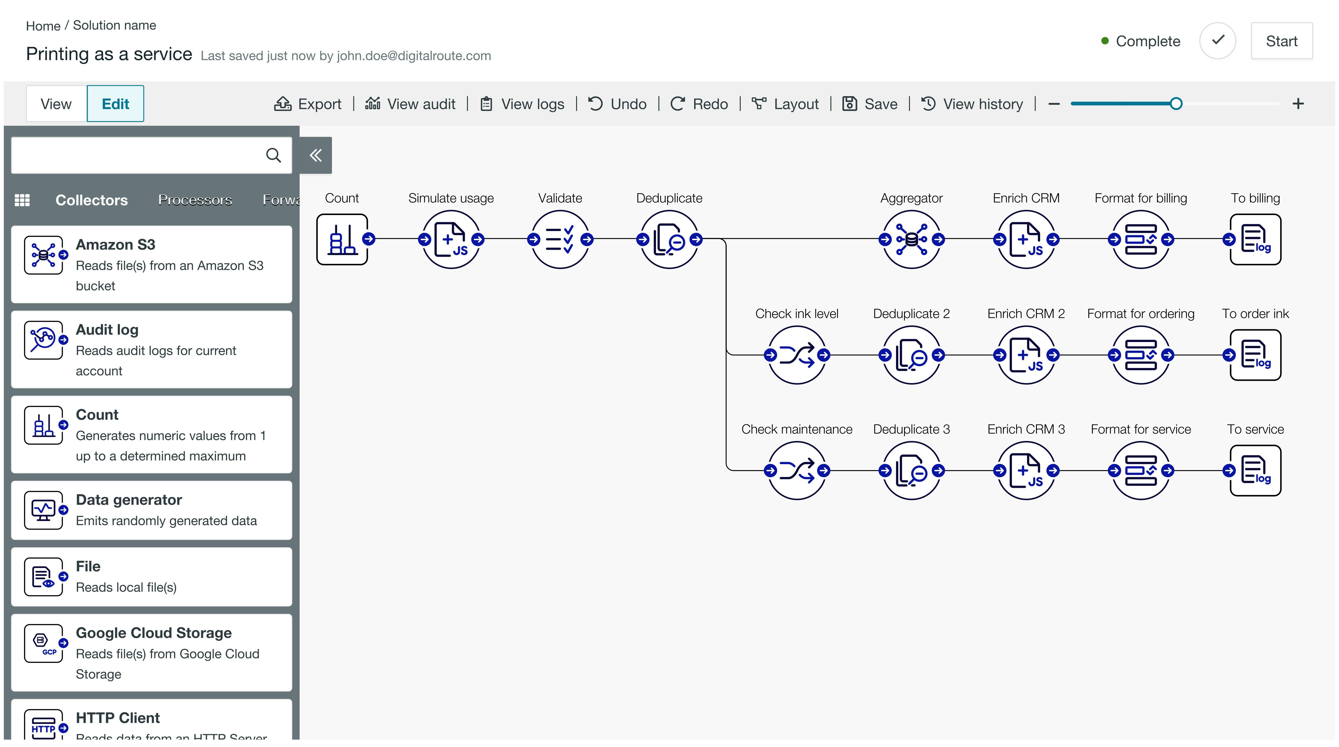The height and width of the screenshot is (747, 1339).
Task: Select the To billing log node
Action: pyautogui.click(x=1255, y=239)
